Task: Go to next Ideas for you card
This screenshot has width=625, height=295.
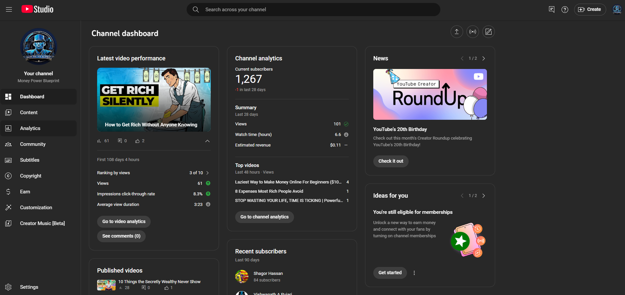Action: (x=484, y=196)
